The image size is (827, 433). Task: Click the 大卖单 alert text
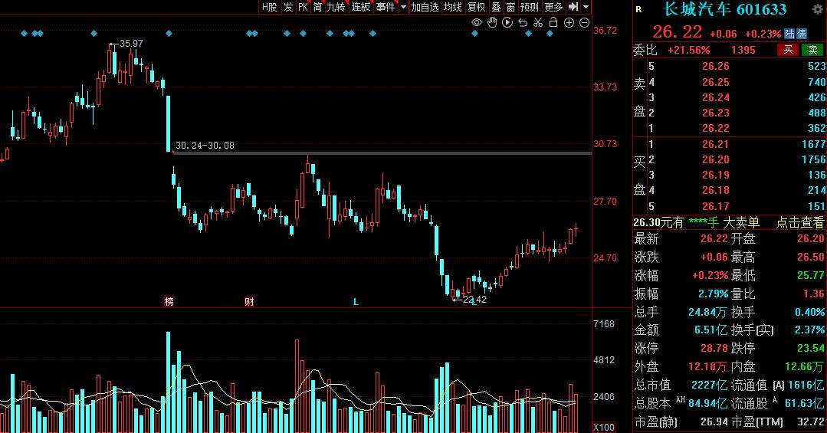[x=741, y=222]
